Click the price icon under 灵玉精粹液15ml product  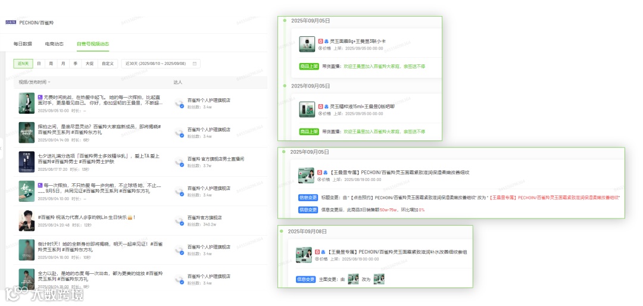click(x=320, y=113)
